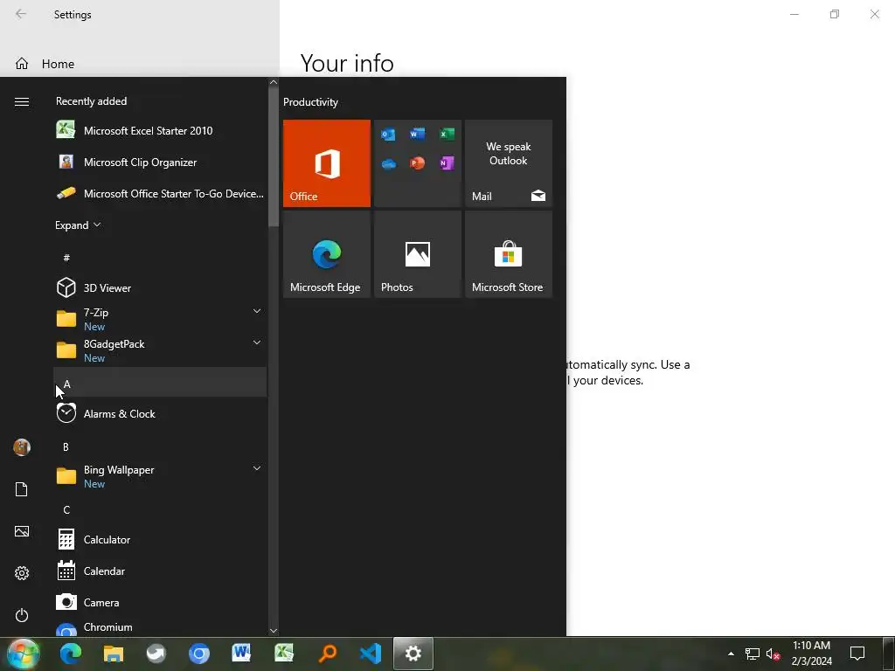895x671 pixels.
Task: Click the Start orb button
Action: click(24, 654)
